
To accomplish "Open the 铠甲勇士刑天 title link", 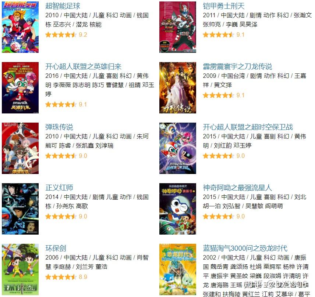I will (224, 6).
